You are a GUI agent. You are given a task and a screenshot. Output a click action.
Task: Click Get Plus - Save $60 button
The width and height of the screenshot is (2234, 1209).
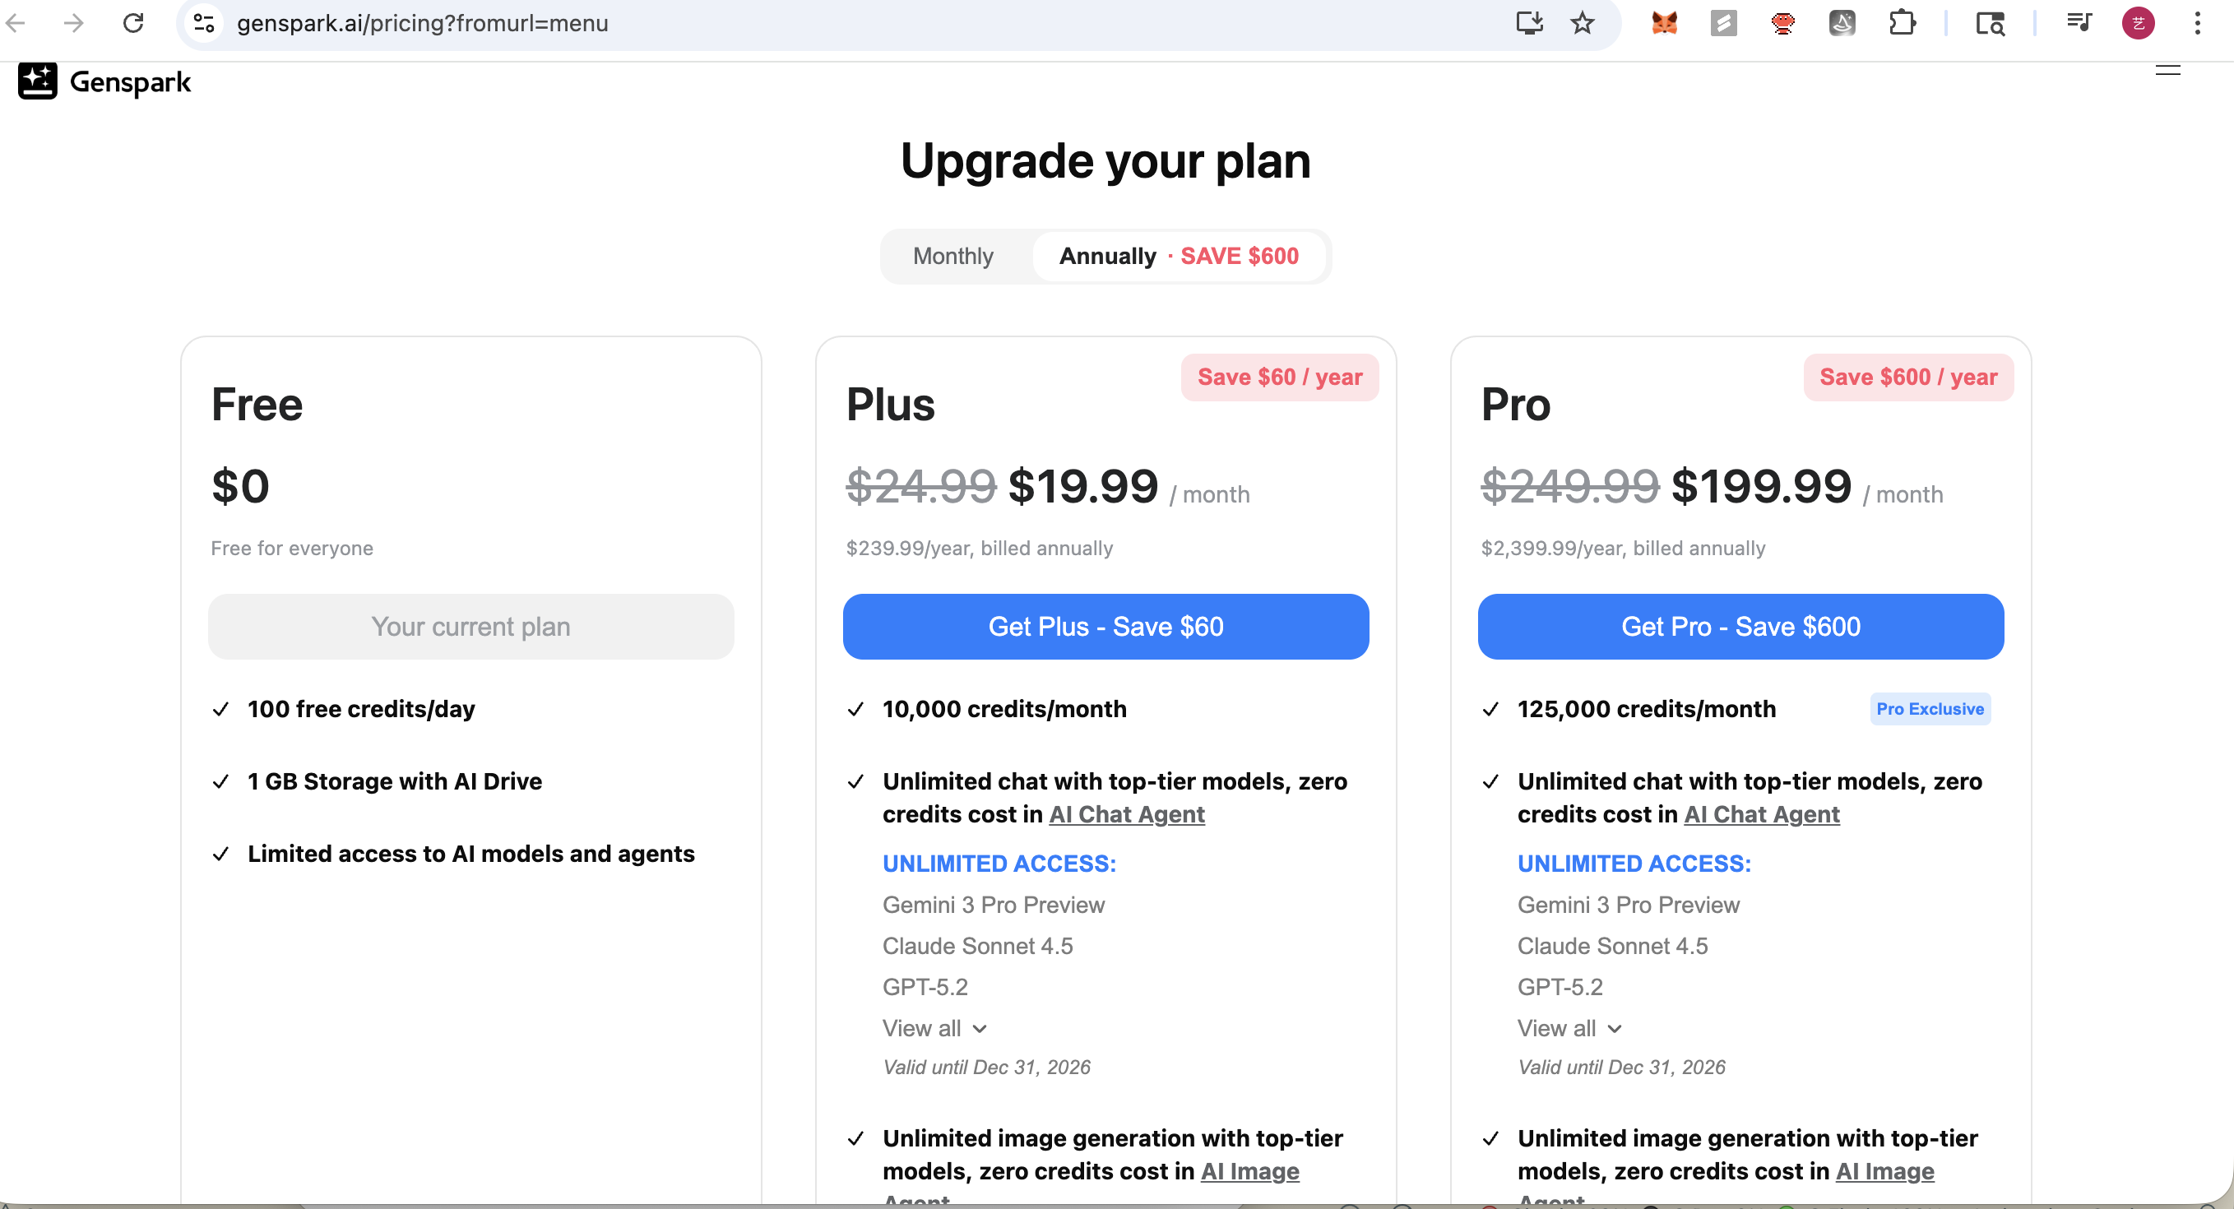(1105, 626)
